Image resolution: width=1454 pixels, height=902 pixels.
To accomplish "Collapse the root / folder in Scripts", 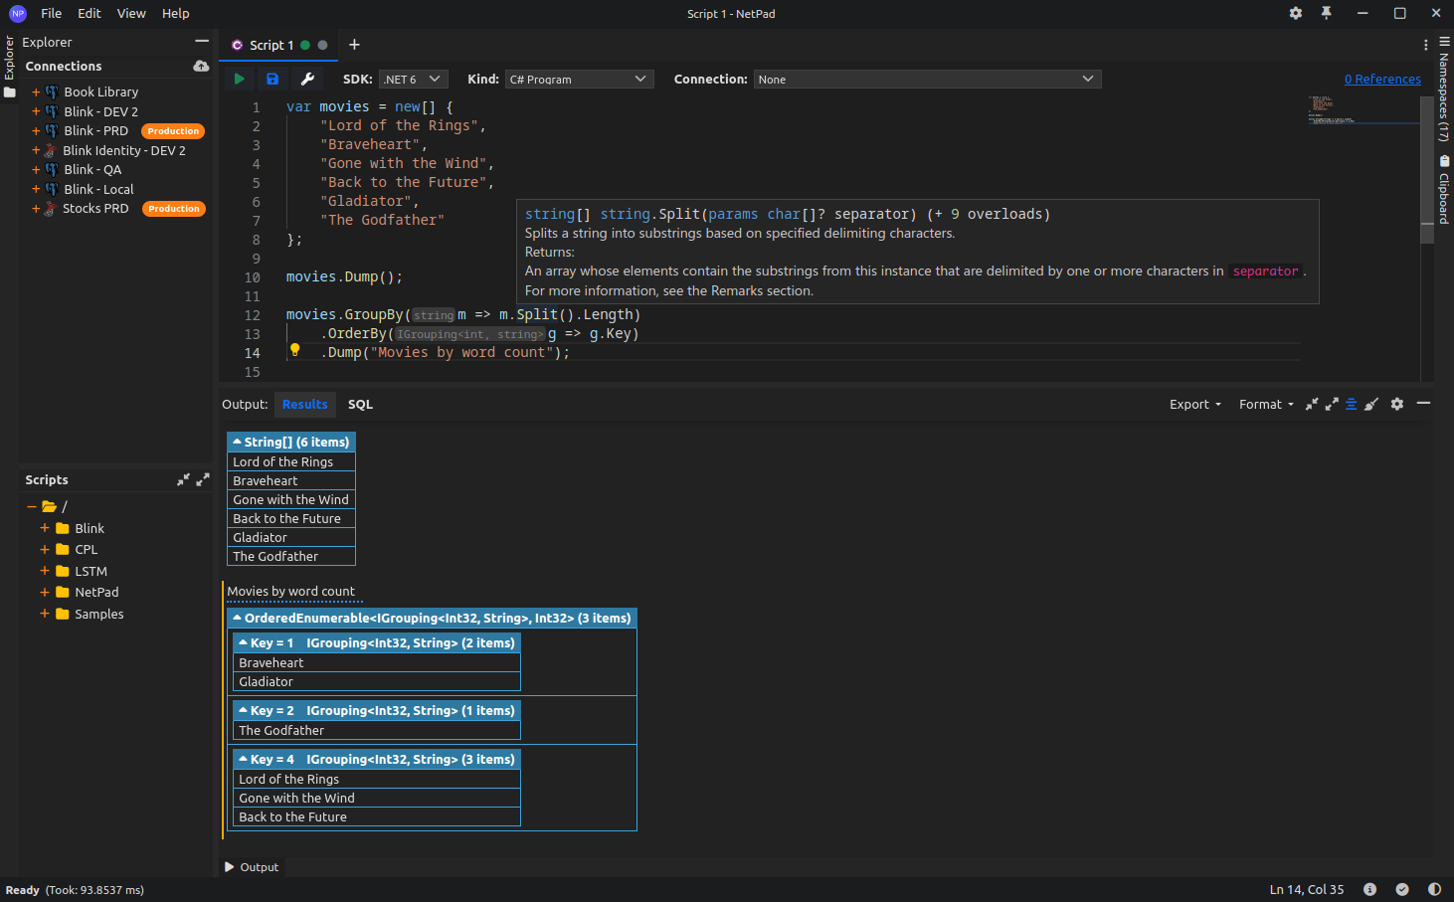I will point(32,506).
